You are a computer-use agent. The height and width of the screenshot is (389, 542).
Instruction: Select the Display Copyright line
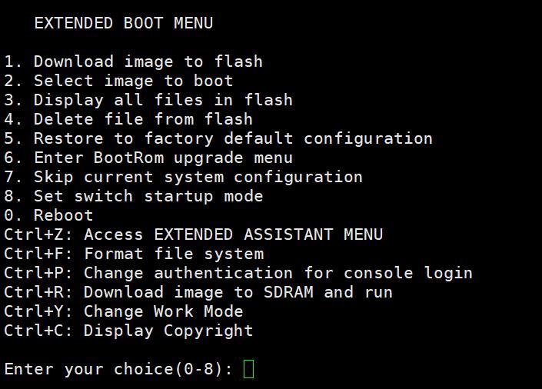pos(168,331)
